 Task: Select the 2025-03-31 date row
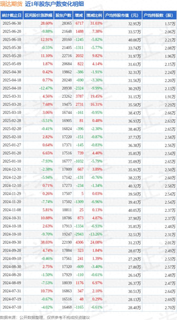click(x=88, y=97)
